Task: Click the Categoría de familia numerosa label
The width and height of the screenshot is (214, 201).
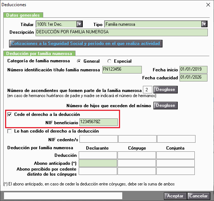Action: tap(38, 61)
